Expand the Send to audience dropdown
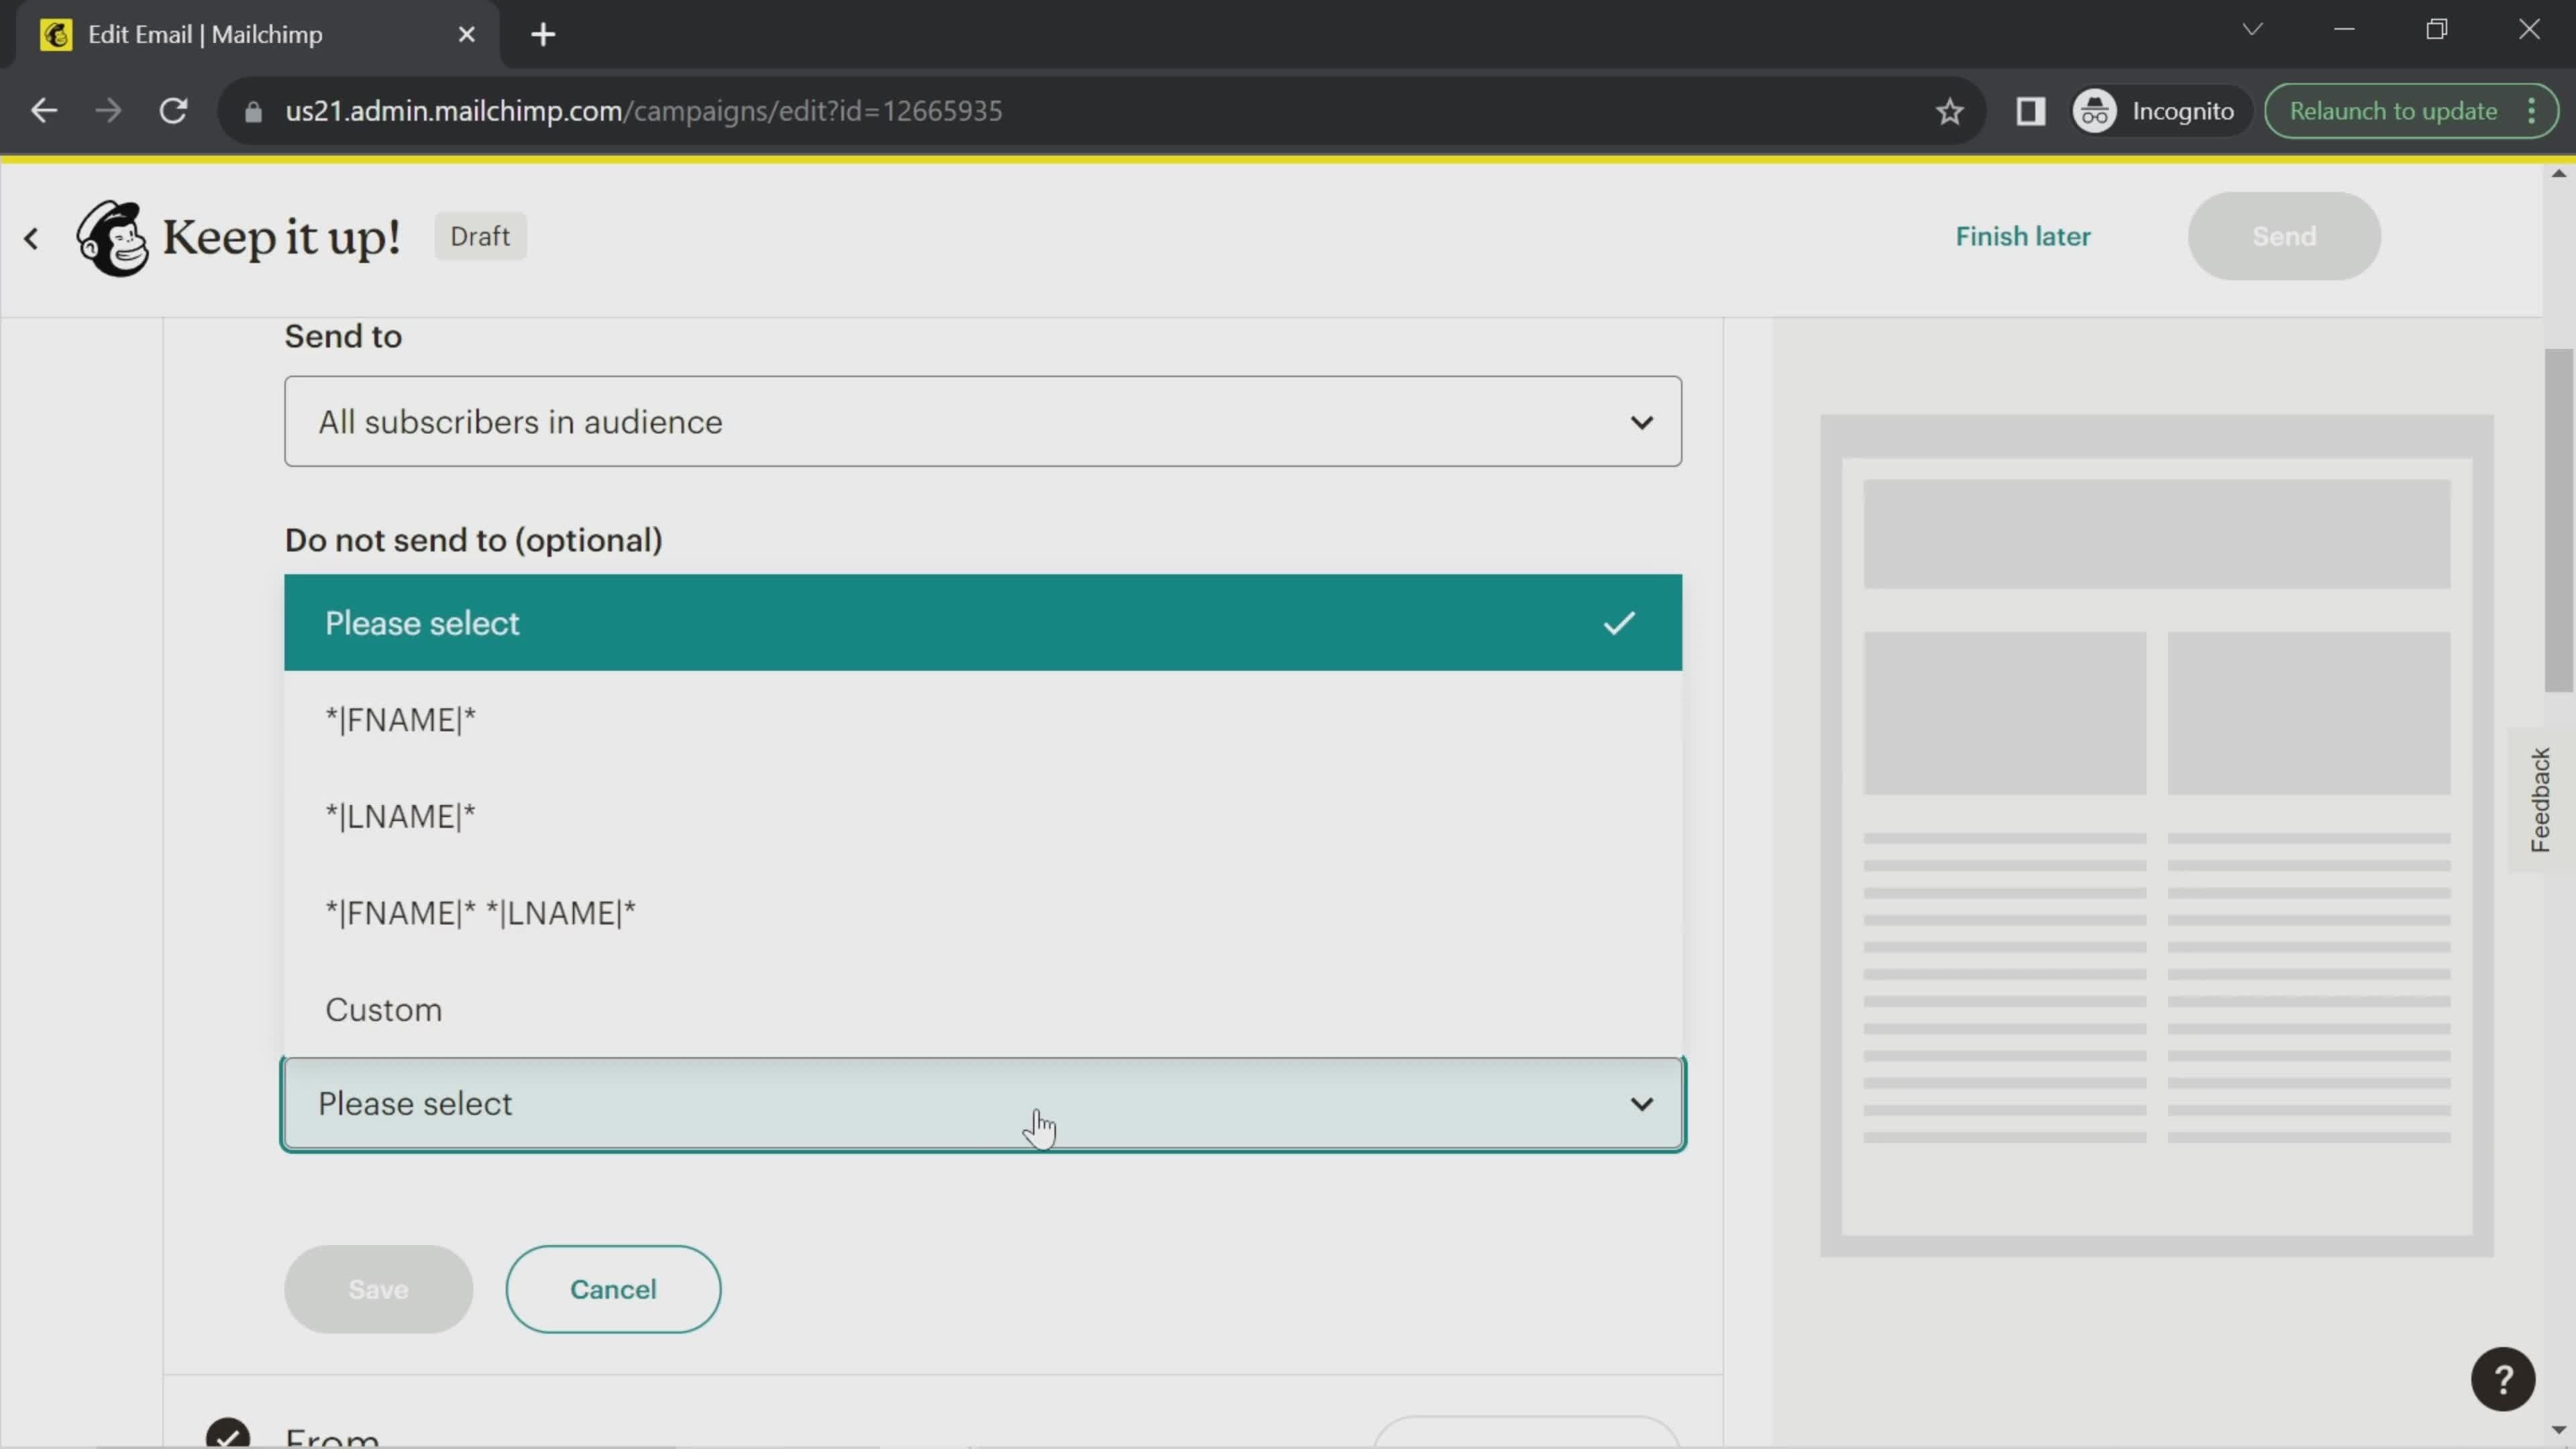This screenshot has width=2576, height=1449. (983, 421)
